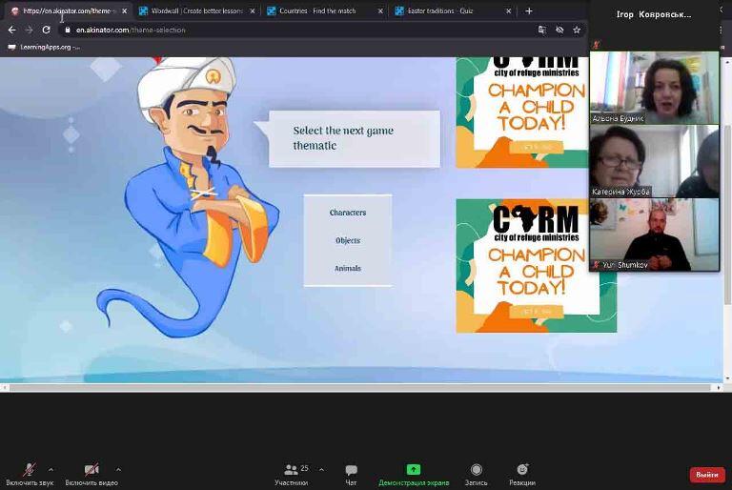Image resolution: width=732 pixels, height=490 pixels.
Task: Click the browser forward arrow
Action: [x=29, y=30]
